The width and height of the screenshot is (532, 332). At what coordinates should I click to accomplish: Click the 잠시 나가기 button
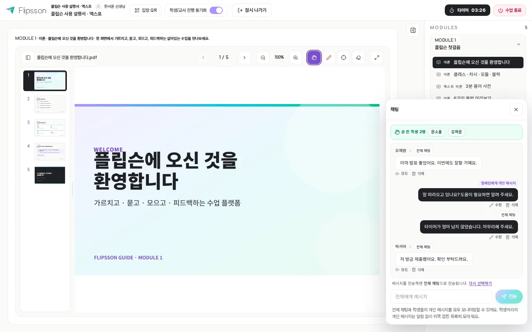(x=252, y=10)
